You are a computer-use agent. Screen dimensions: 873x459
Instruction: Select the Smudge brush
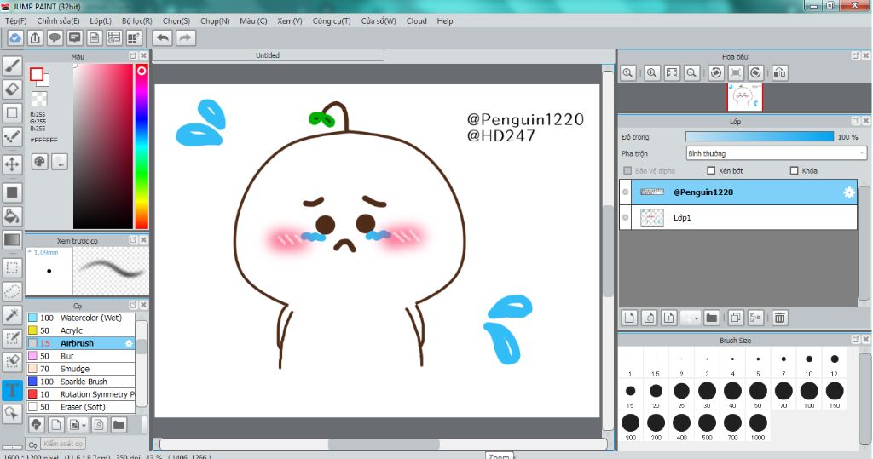click(x=81, y=369)
